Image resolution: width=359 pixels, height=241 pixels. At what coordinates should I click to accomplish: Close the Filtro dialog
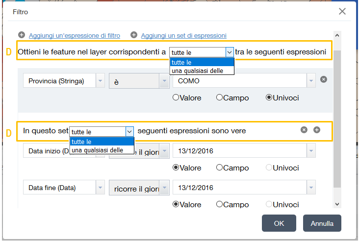point(342,11)
